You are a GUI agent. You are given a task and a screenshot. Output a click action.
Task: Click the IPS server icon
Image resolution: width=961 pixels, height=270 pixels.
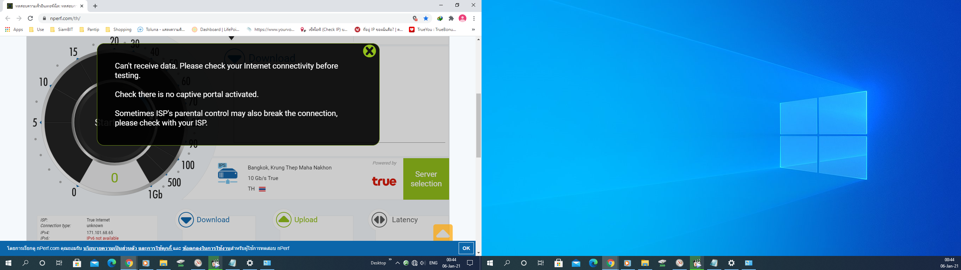[x=227, y=173]
